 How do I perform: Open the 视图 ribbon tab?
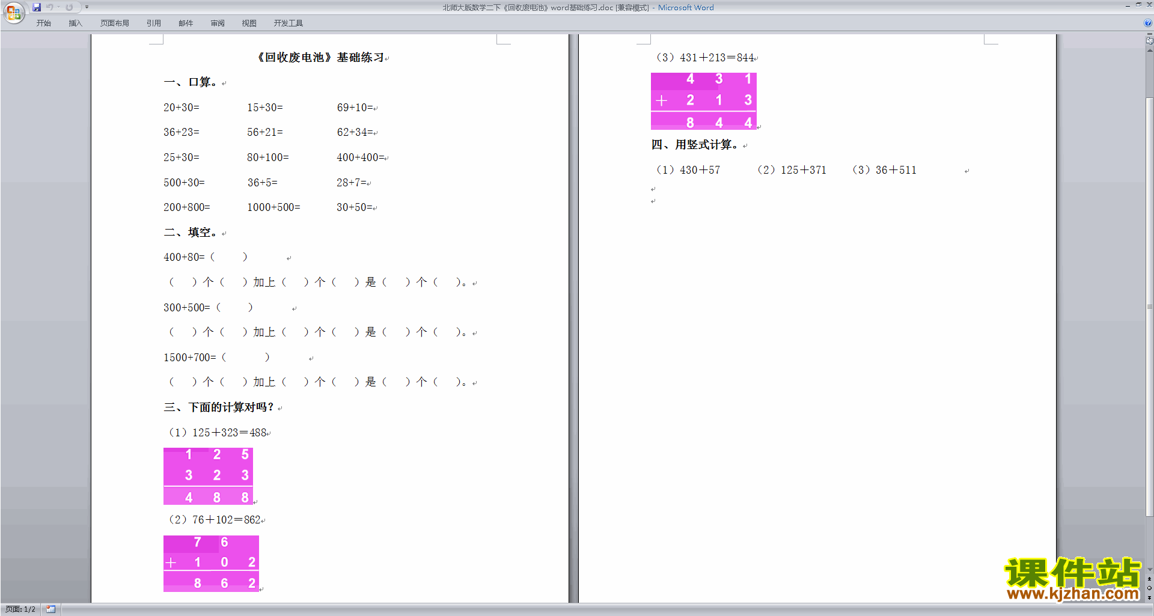pyautogui.click(x=249, y=23)
